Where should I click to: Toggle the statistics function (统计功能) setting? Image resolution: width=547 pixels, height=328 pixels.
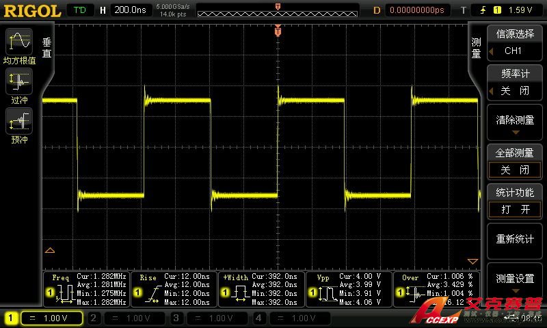[x=516, y=202]
